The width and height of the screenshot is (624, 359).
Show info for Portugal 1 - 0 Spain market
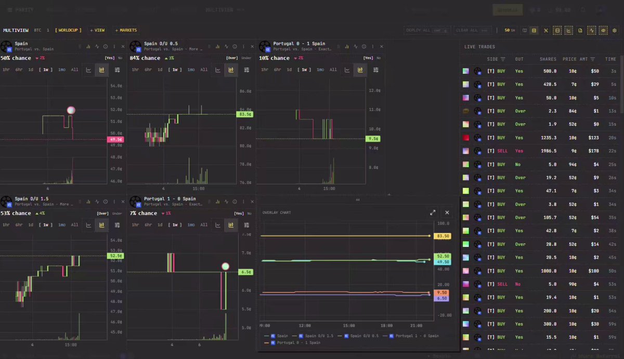(235, 202)
